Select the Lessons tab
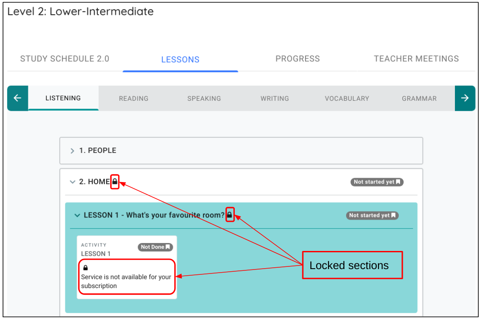This screenshot has height=319, width=481. (180, 60)
